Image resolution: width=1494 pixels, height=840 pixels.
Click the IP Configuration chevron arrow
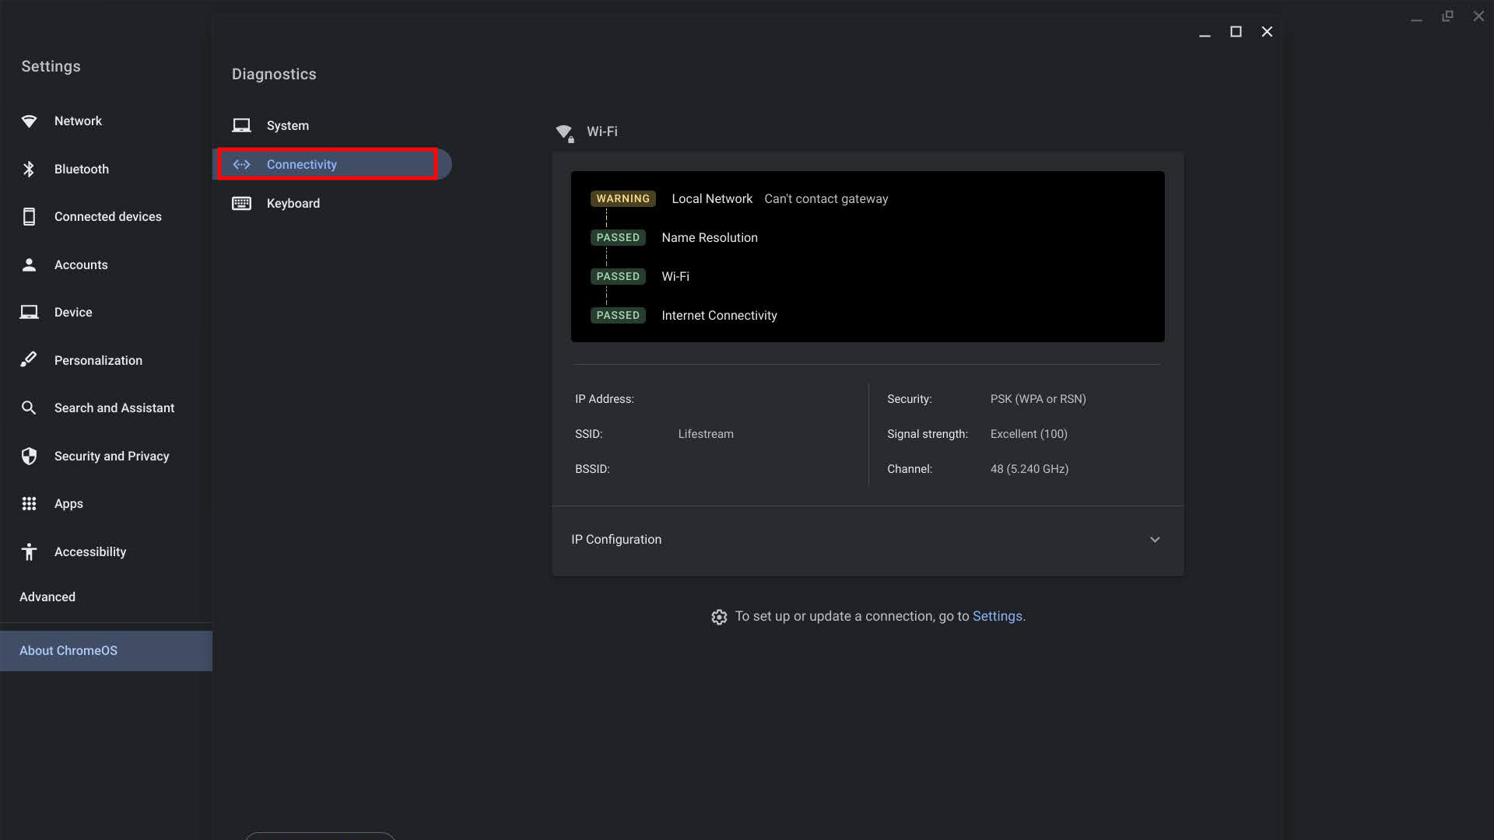(x=1155, y=540)
